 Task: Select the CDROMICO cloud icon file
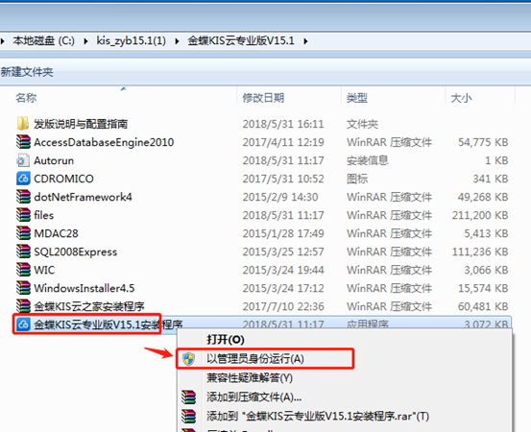23,179
